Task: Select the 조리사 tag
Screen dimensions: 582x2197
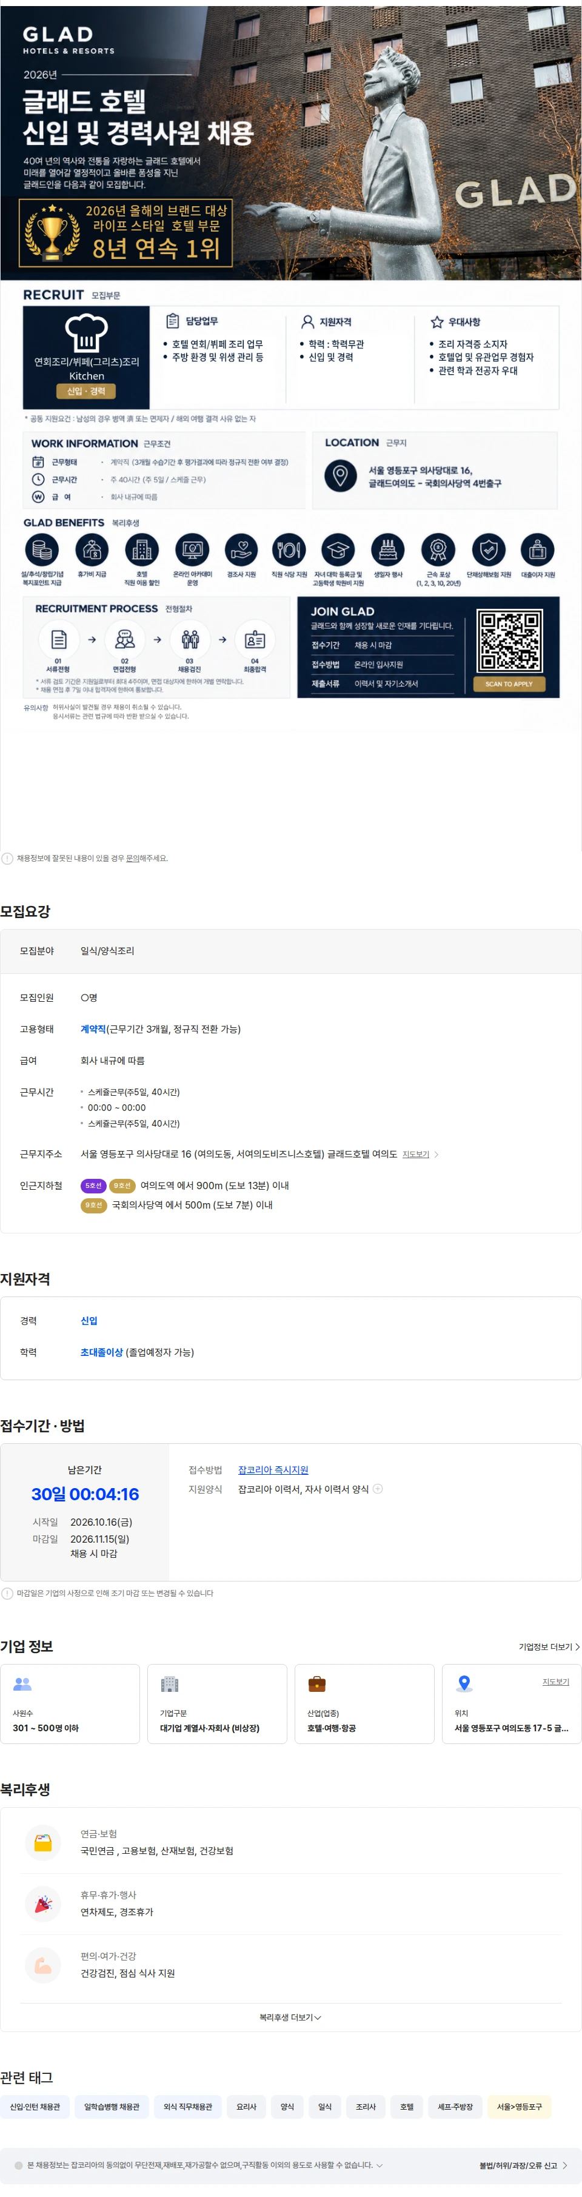Action: [366, 2107]
